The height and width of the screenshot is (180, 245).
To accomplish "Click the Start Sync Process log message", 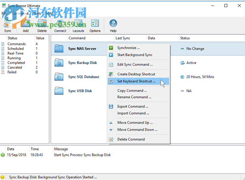I will [x=82, y=155].
